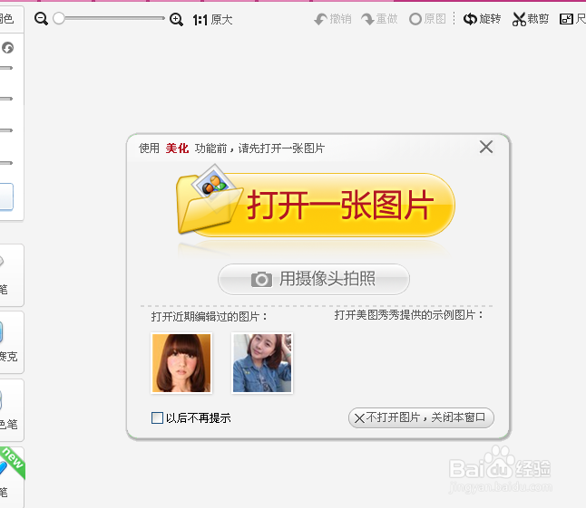Open the recent photo with denim jacket
This screenshot has width=586, height=508.
click(x=262, y=363)
